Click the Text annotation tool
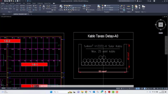The image size is (168, 94). point(44,7)
